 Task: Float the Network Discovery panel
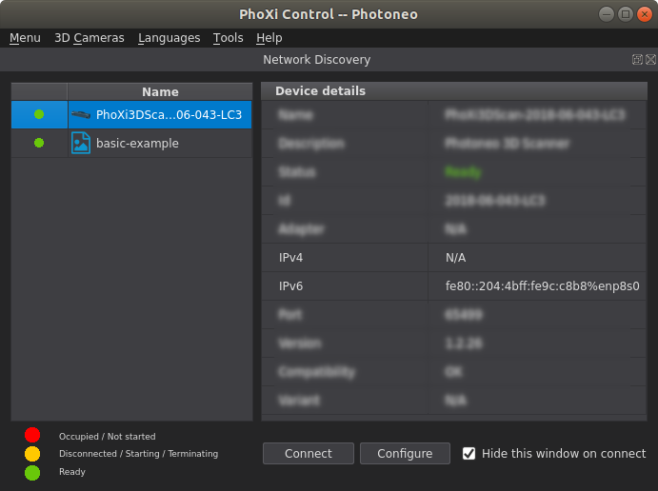click(637, 60)
